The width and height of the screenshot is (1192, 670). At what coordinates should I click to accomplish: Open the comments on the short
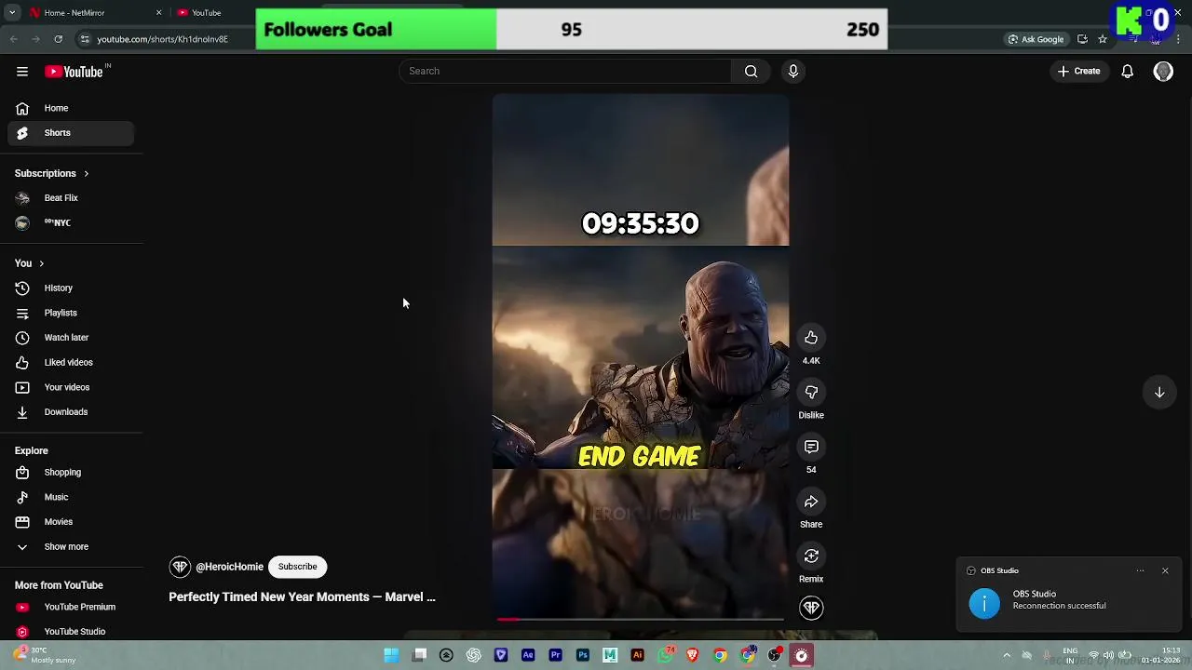coord(811,447)
